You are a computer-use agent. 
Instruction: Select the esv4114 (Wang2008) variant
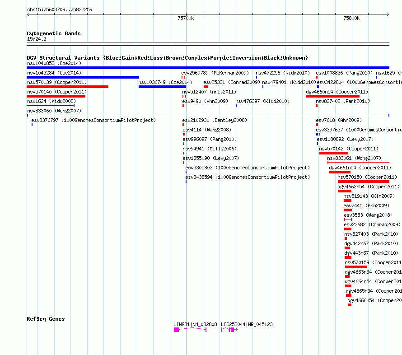point(207,130)
